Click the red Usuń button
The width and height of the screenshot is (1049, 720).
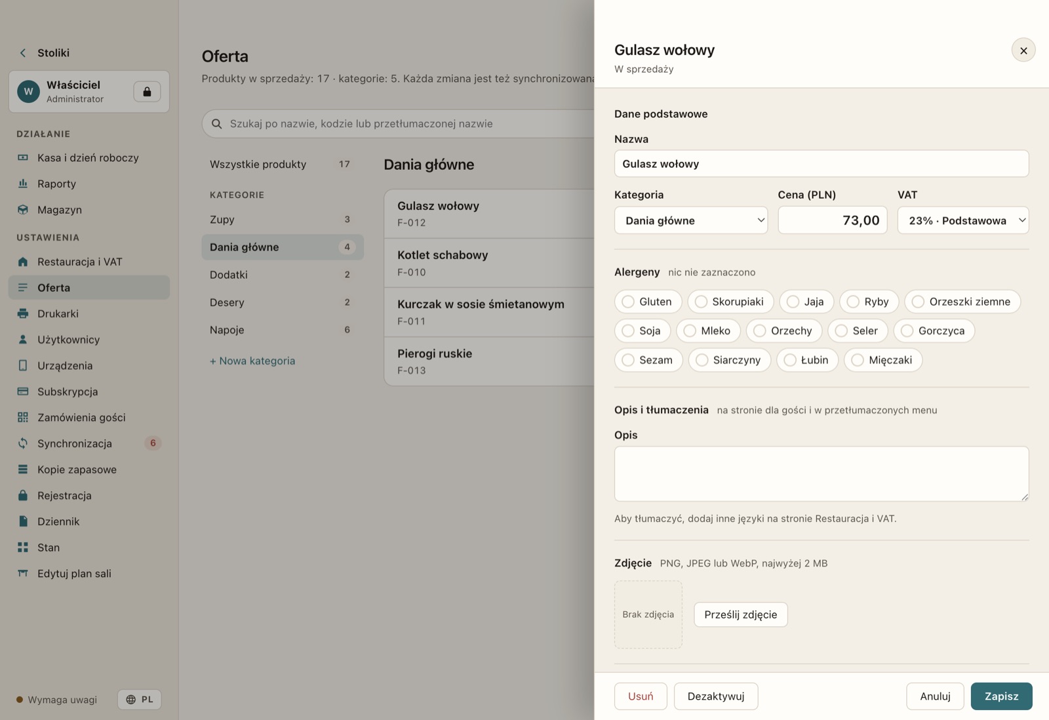[641, 696]
